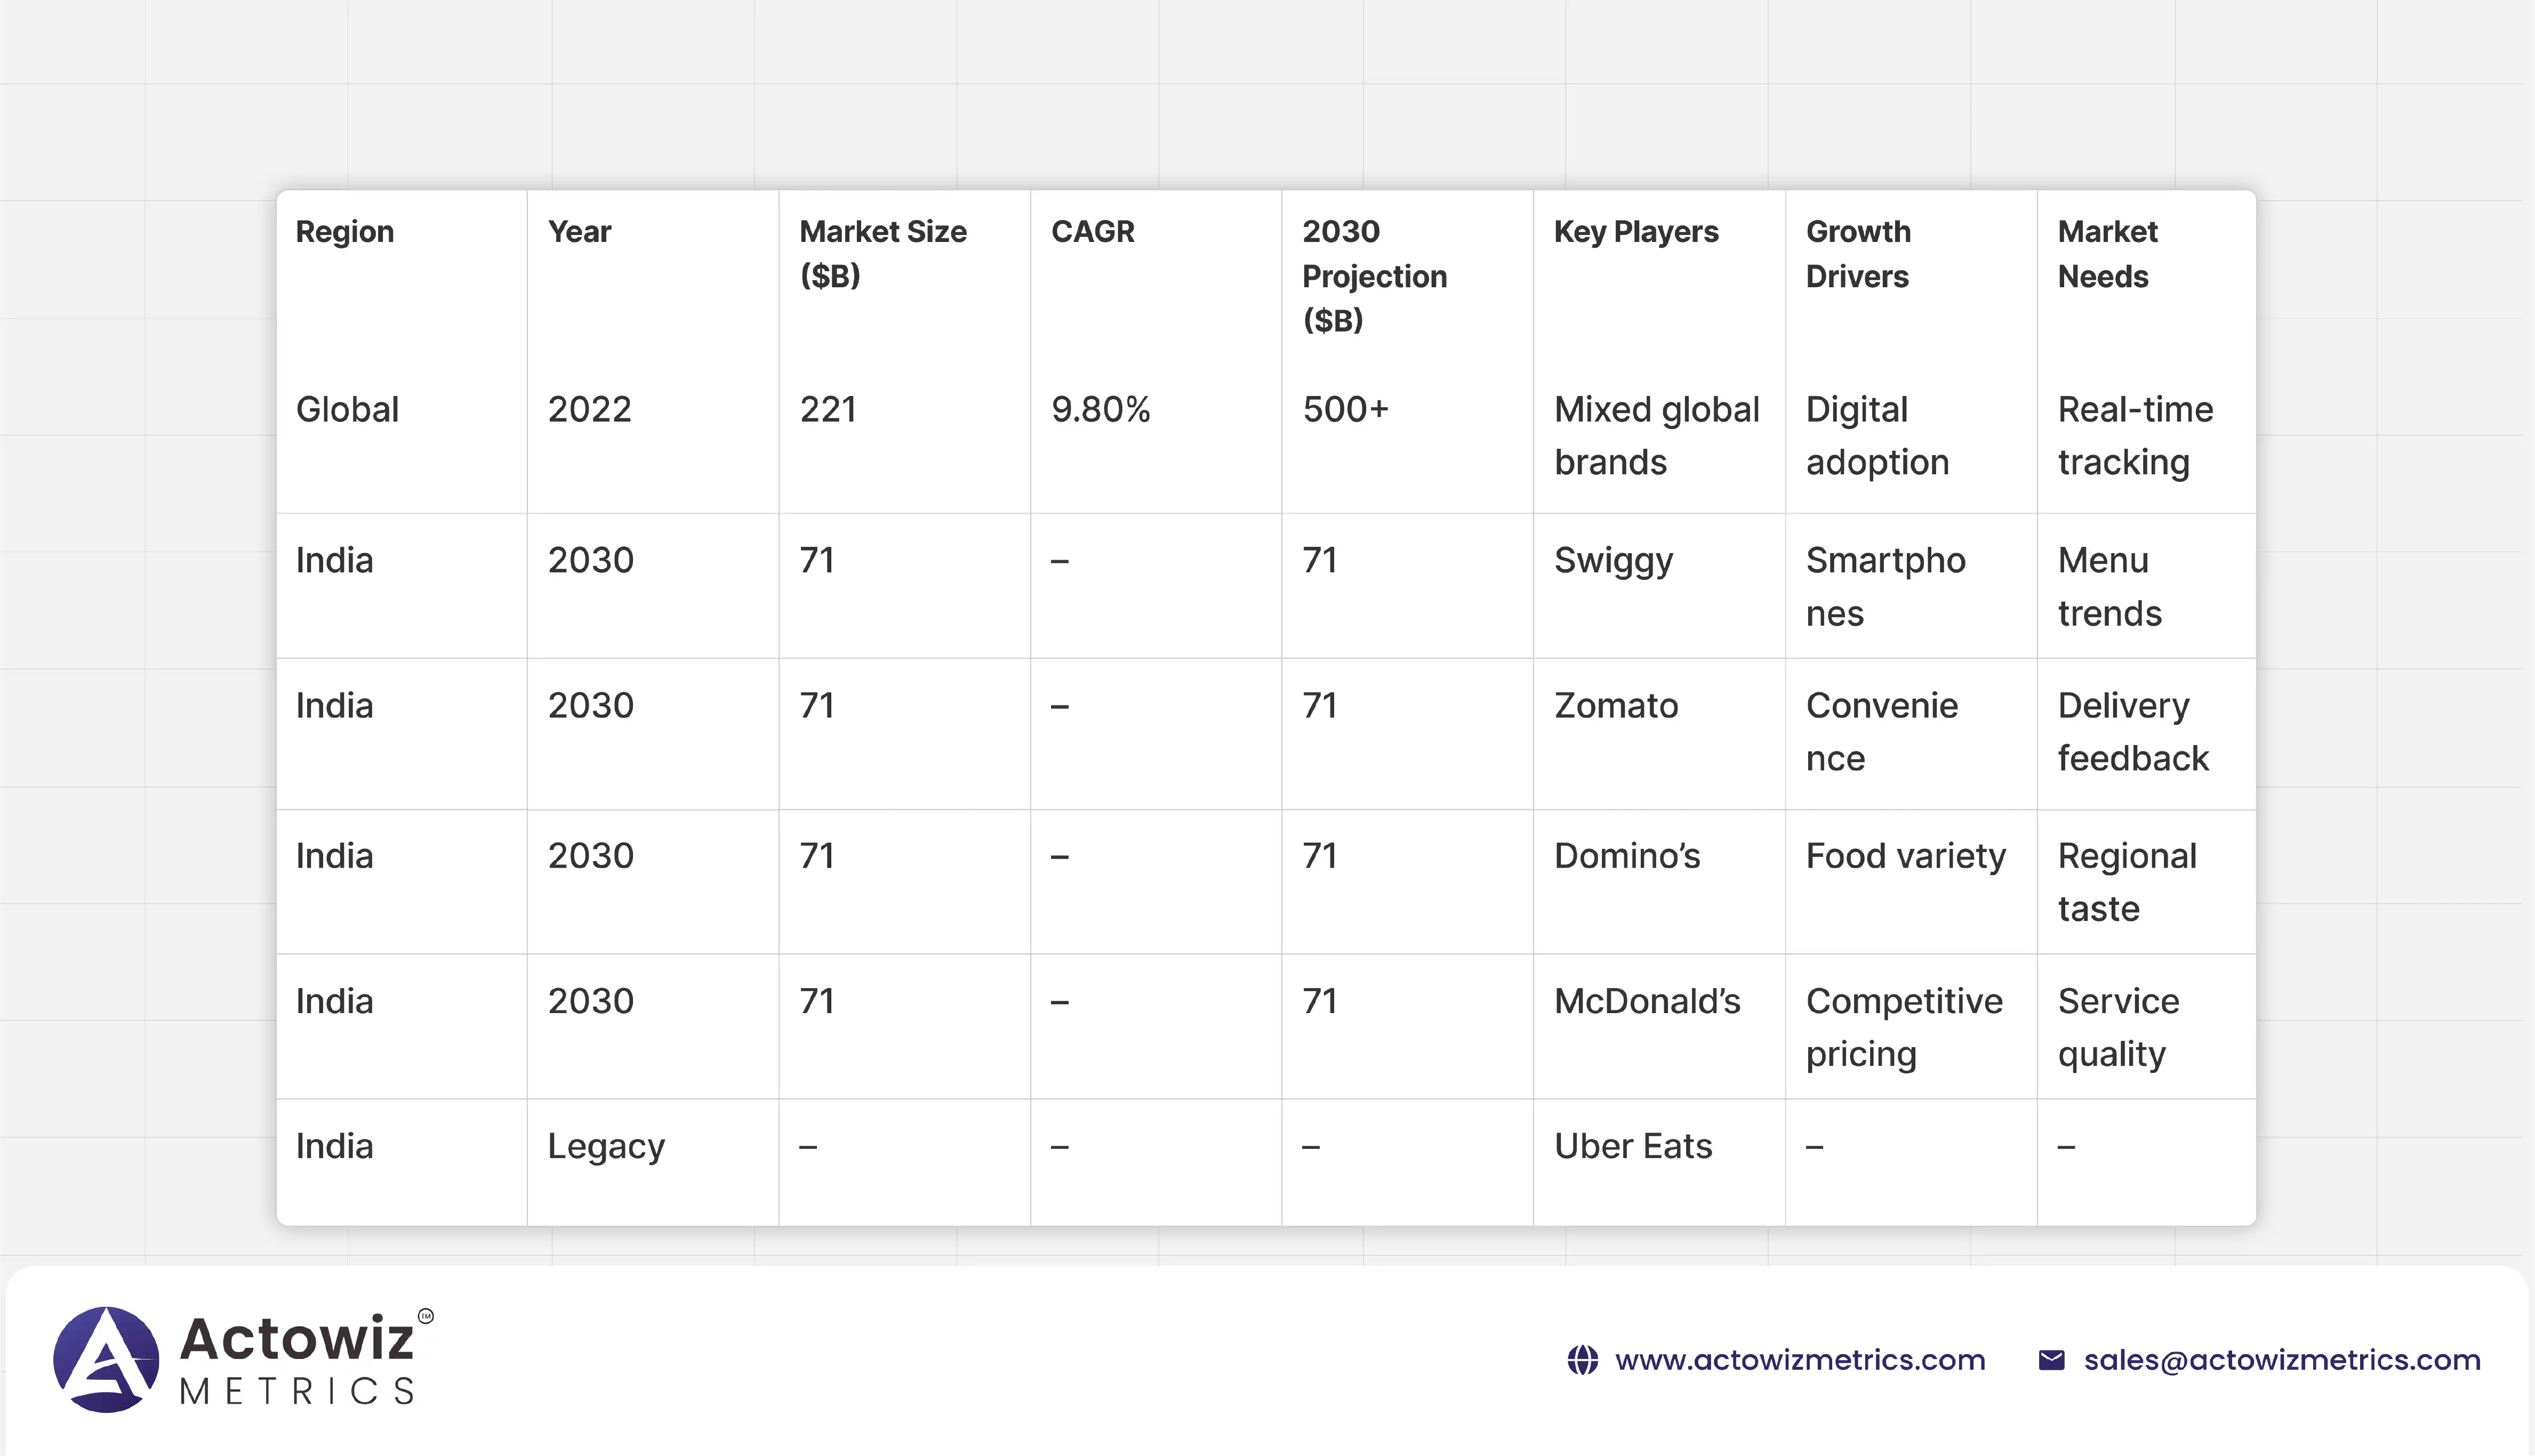Open the www.actowizmetrics.com link
2535x1456 pixels.
pos(1800,1360)
